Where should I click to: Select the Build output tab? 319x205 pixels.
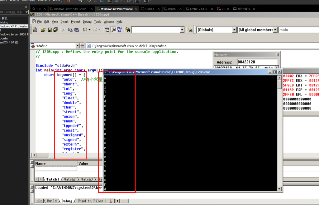(x=52, y=201)
